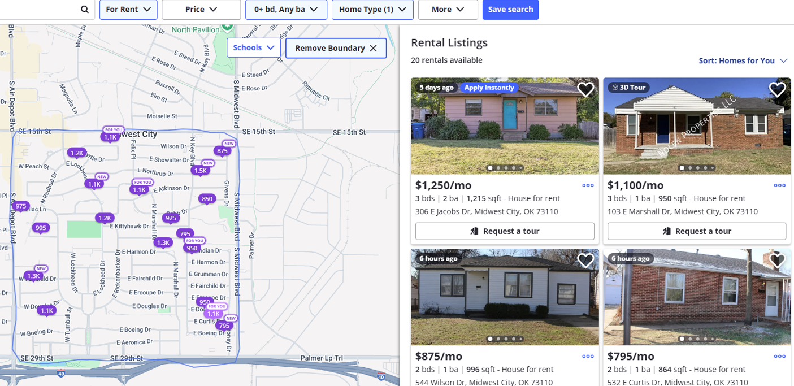Click the $795/mo price text
This screenshot has width=794, height=386.
click(x=631, y=357)
